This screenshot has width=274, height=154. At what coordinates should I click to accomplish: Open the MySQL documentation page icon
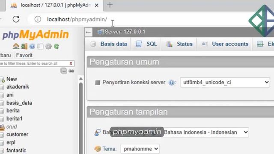tap(40, 46)
